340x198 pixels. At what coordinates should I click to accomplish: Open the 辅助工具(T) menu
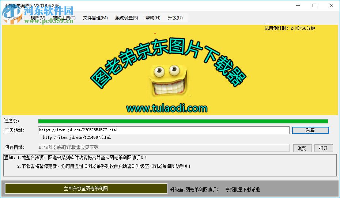(x=64, y=18)
